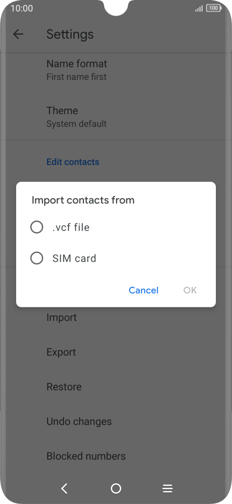232x504 pixels.
Task: Tap the Android back navigation button
Action: point(65,488)
